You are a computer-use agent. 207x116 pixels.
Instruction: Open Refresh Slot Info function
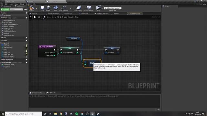[x=9, y=27]
